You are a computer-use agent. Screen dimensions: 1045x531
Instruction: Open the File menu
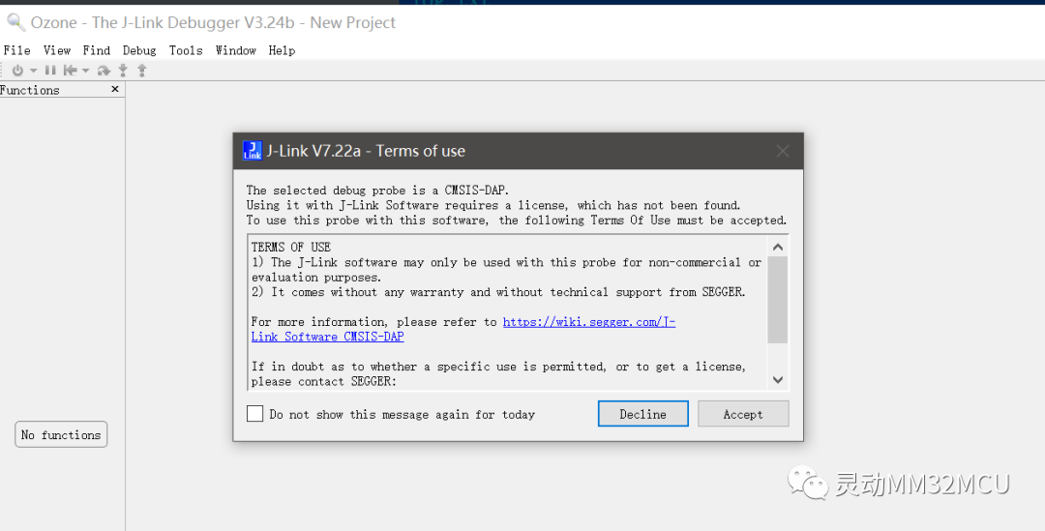[16, 50]
